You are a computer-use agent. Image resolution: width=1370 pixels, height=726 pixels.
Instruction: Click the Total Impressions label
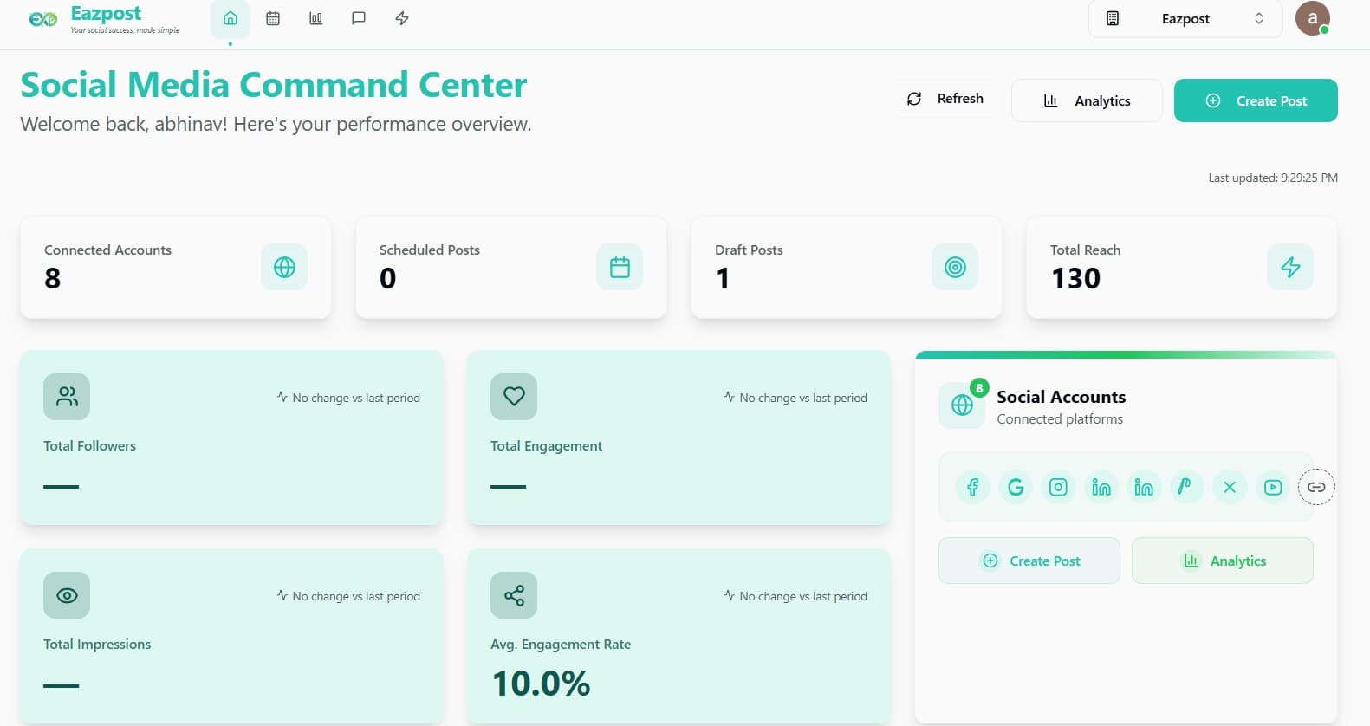pyautogui.click(x=97, y=645)
